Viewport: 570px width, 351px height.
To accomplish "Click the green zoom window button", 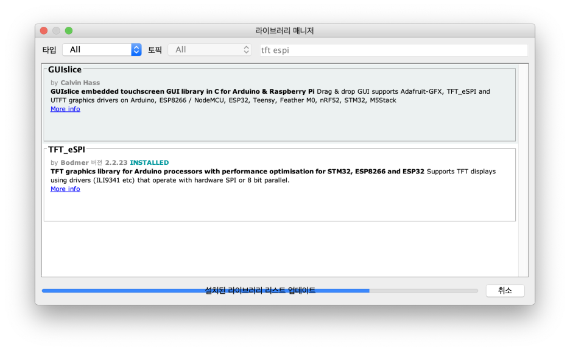I will point(69,30).
